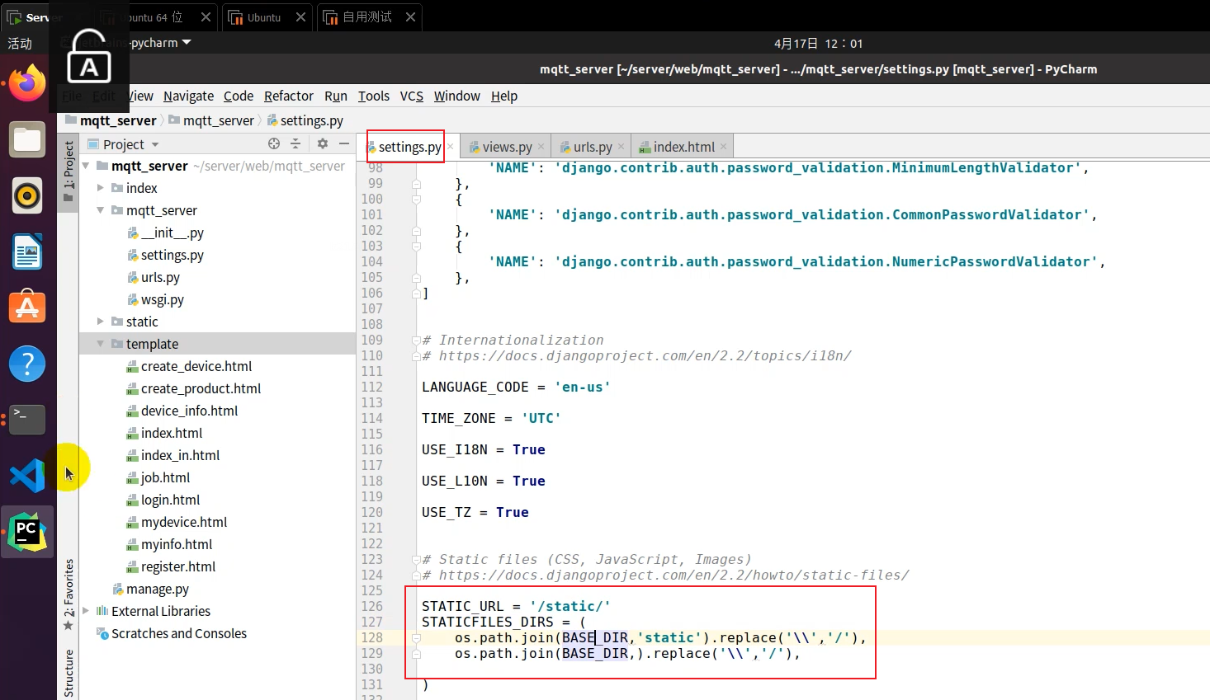Click the PyCharm dock icon
The width and height of the screenshot is (1210, 700).
point(27,533)
